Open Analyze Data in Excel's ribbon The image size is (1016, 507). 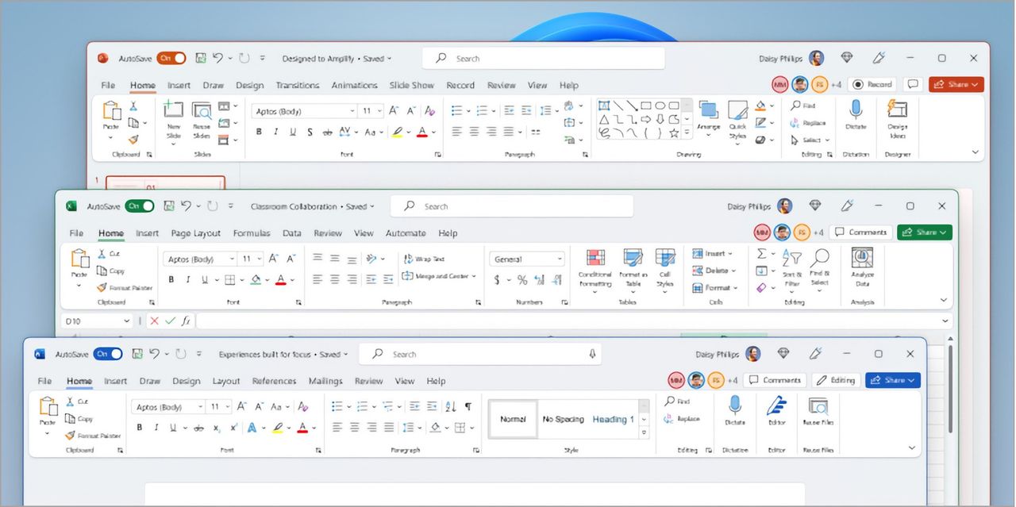(x=862, y=266)
